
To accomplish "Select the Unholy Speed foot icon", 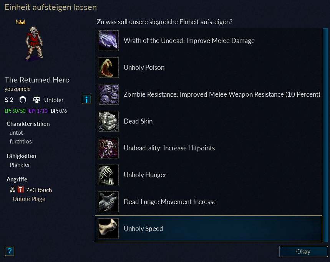I will [108, 229].
